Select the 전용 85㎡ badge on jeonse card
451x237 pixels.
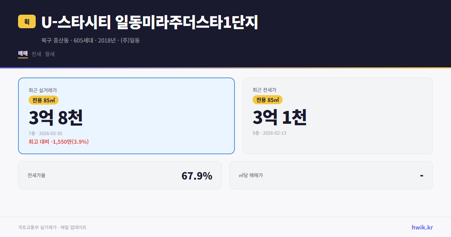pyautogui.click(x=268, y=100)
